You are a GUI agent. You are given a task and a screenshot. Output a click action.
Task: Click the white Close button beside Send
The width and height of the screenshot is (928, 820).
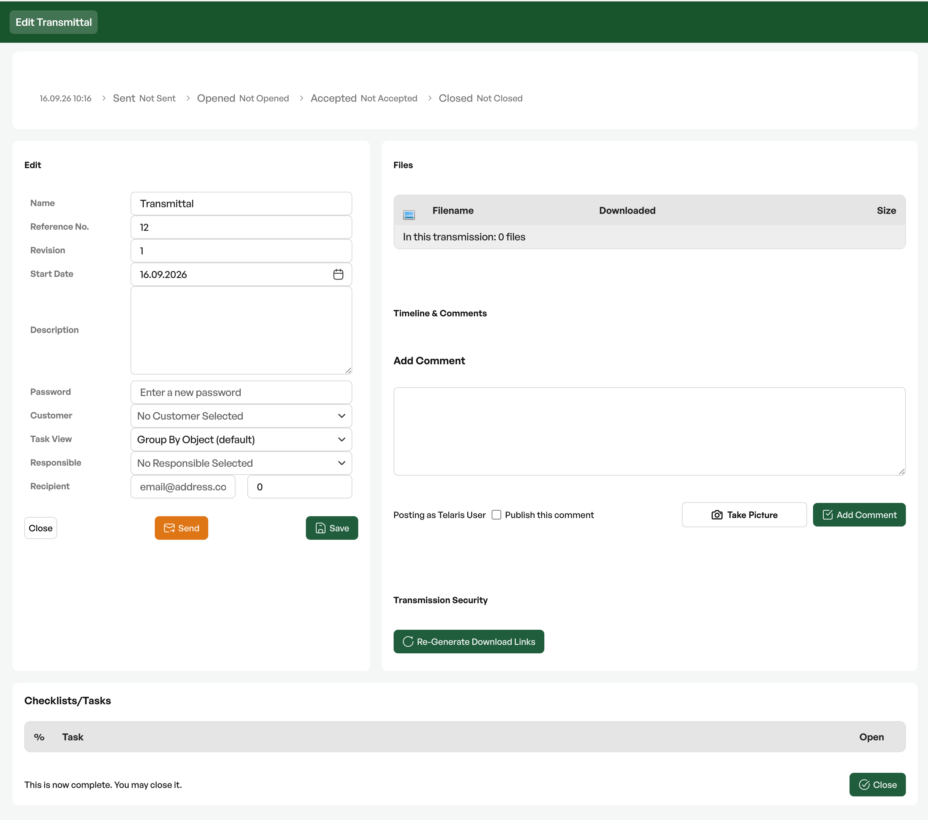tap(41, 528)
